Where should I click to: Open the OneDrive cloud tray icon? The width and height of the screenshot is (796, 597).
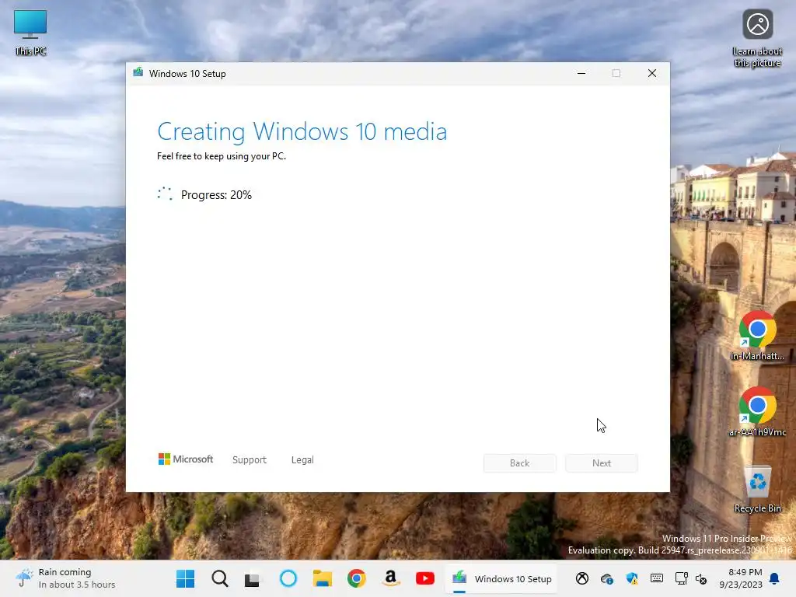tap(606, 578)
